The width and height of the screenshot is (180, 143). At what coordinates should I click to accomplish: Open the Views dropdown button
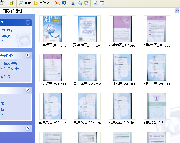pyautogui.click(x=103, y=3)
